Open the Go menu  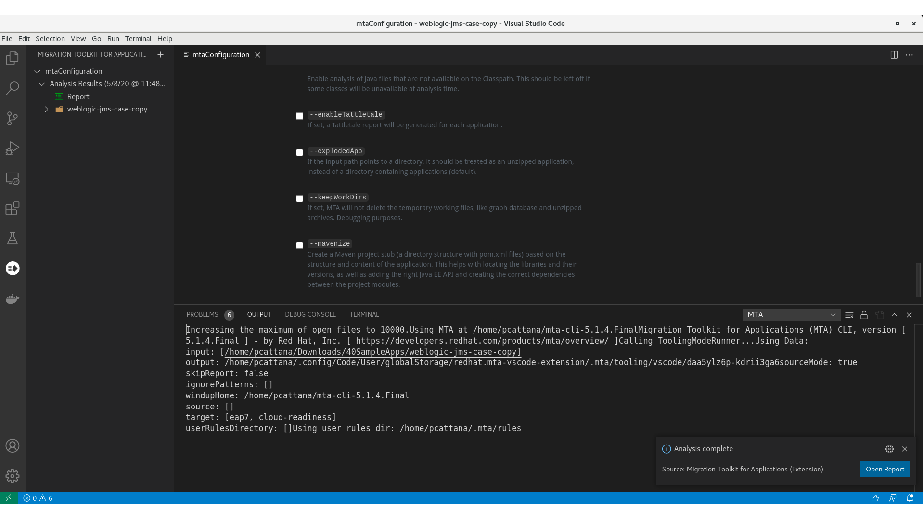96,39
